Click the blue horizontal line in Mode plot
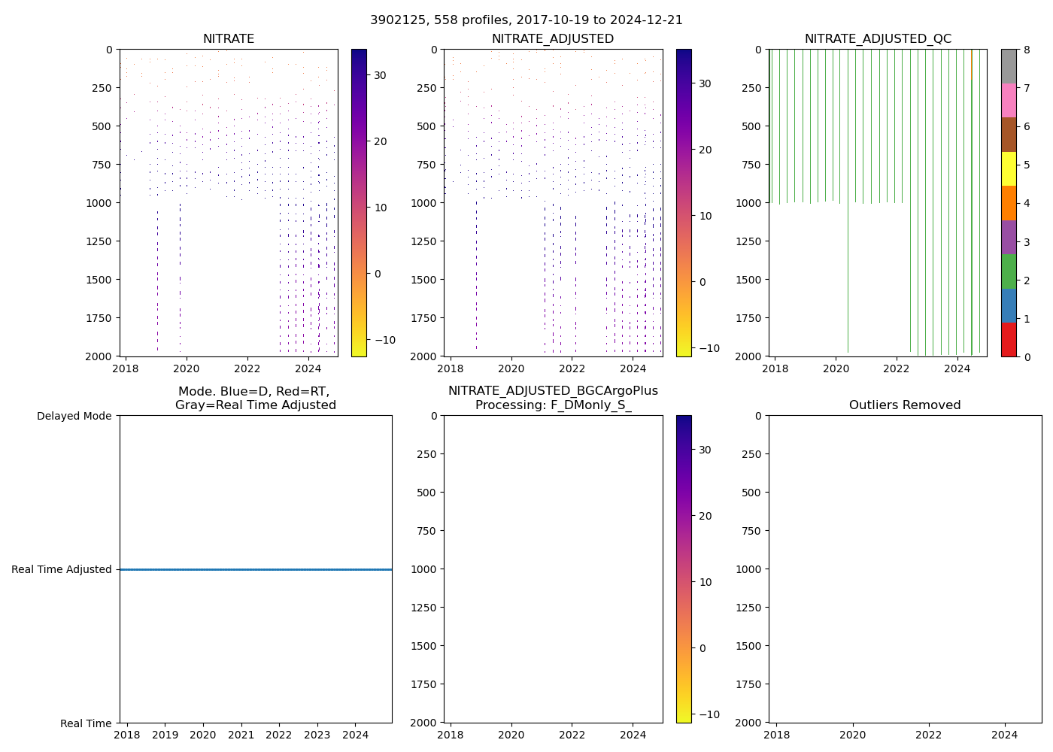This screenshot has width=1053, height=752. coord(256,569)
